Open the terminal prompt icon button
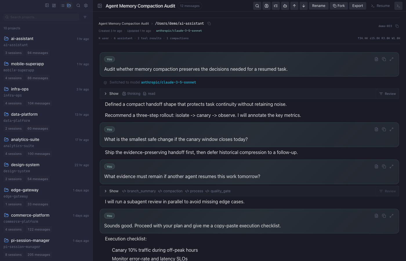406x261 pixels. pyautogui.click(x=398, y=6)
